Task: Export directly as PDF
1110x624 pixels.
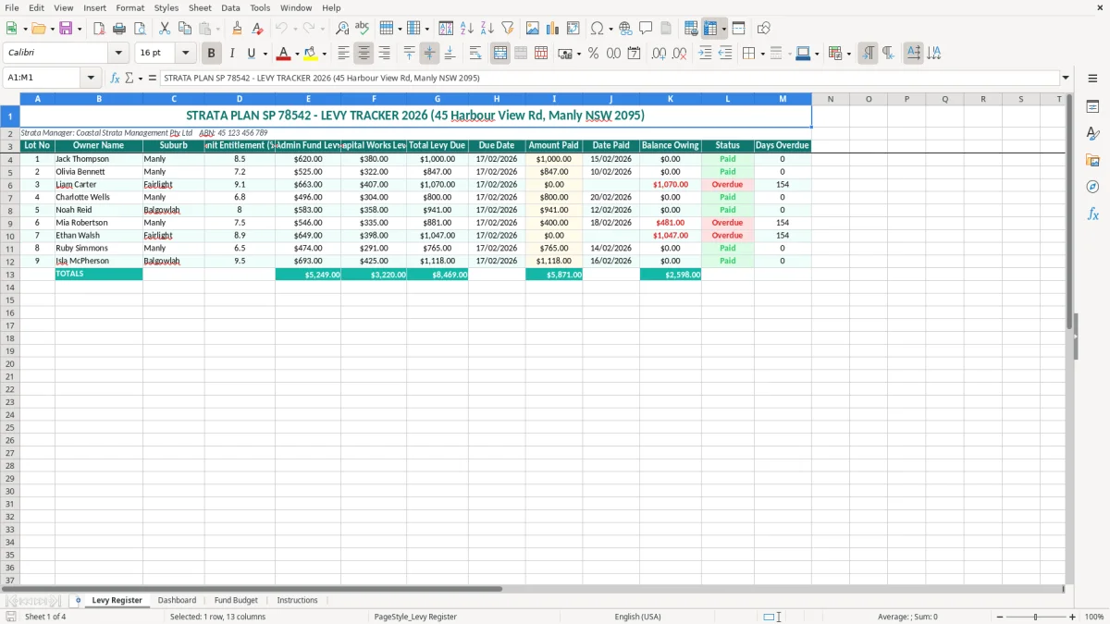Action: point(99,29)
